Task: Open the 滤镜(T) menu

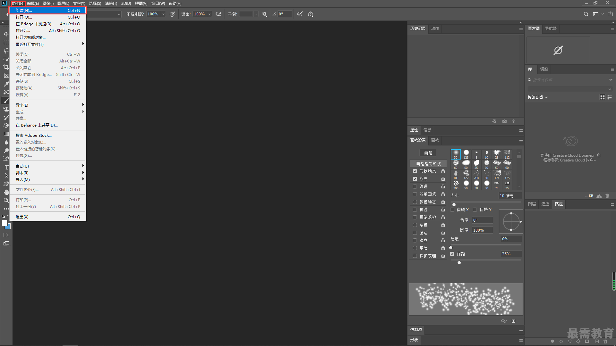Action: pos(111,4)
